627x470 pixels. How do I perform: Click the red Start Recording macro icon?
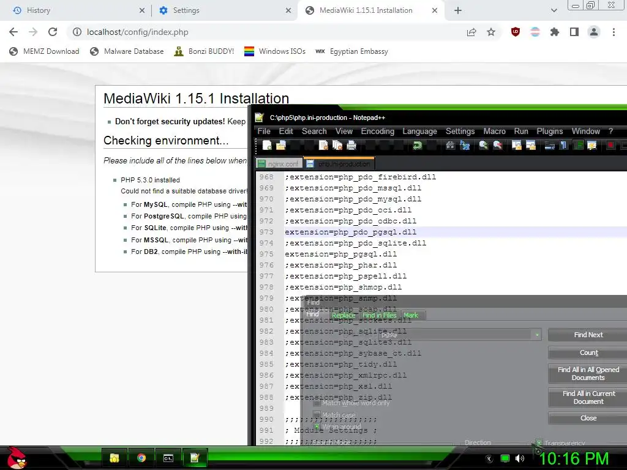tap(610, 146)
